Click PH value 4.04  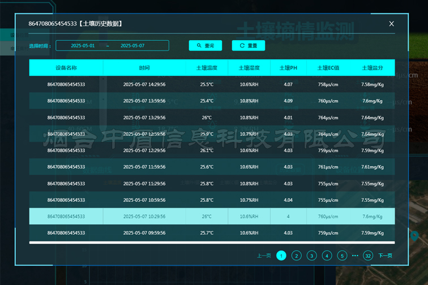coord(288,200)
